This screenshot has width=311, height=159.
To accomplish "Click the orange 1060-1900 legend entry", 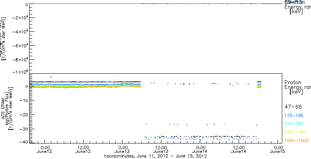I will (x=297, y=141).
